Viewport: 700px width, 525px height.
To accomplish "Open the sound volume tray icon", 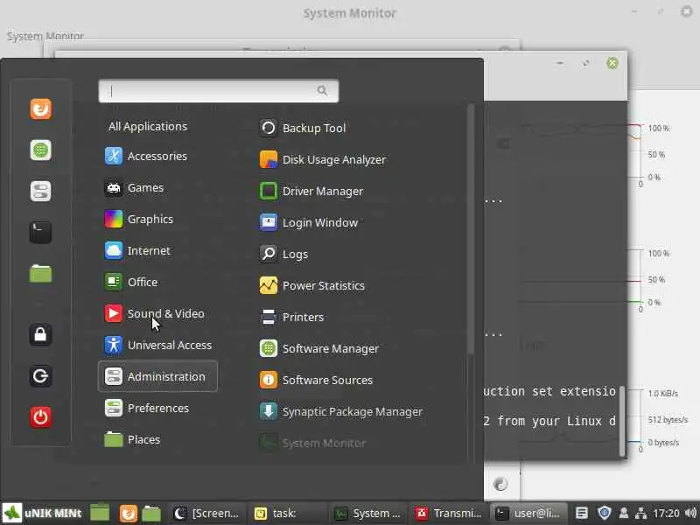I will [690, 514].
